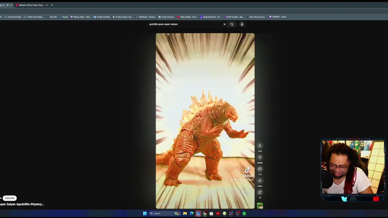The width and height of the screenshot is (388, 218).
Task: Open the Twitch and Youtub... bookmark folder
Action: (34, 17)
